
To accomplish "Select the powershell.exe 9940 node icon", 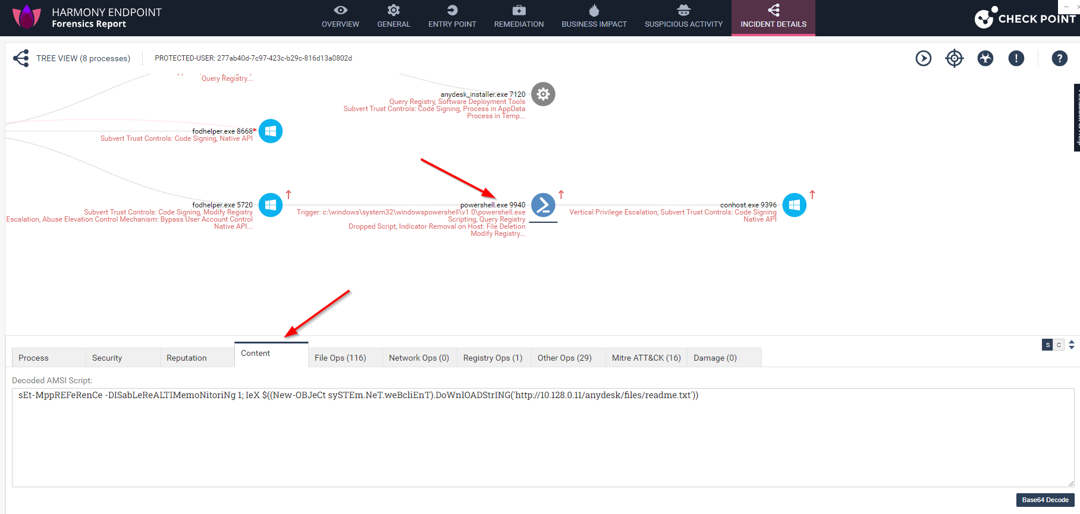I will click(x=543, y=205).
